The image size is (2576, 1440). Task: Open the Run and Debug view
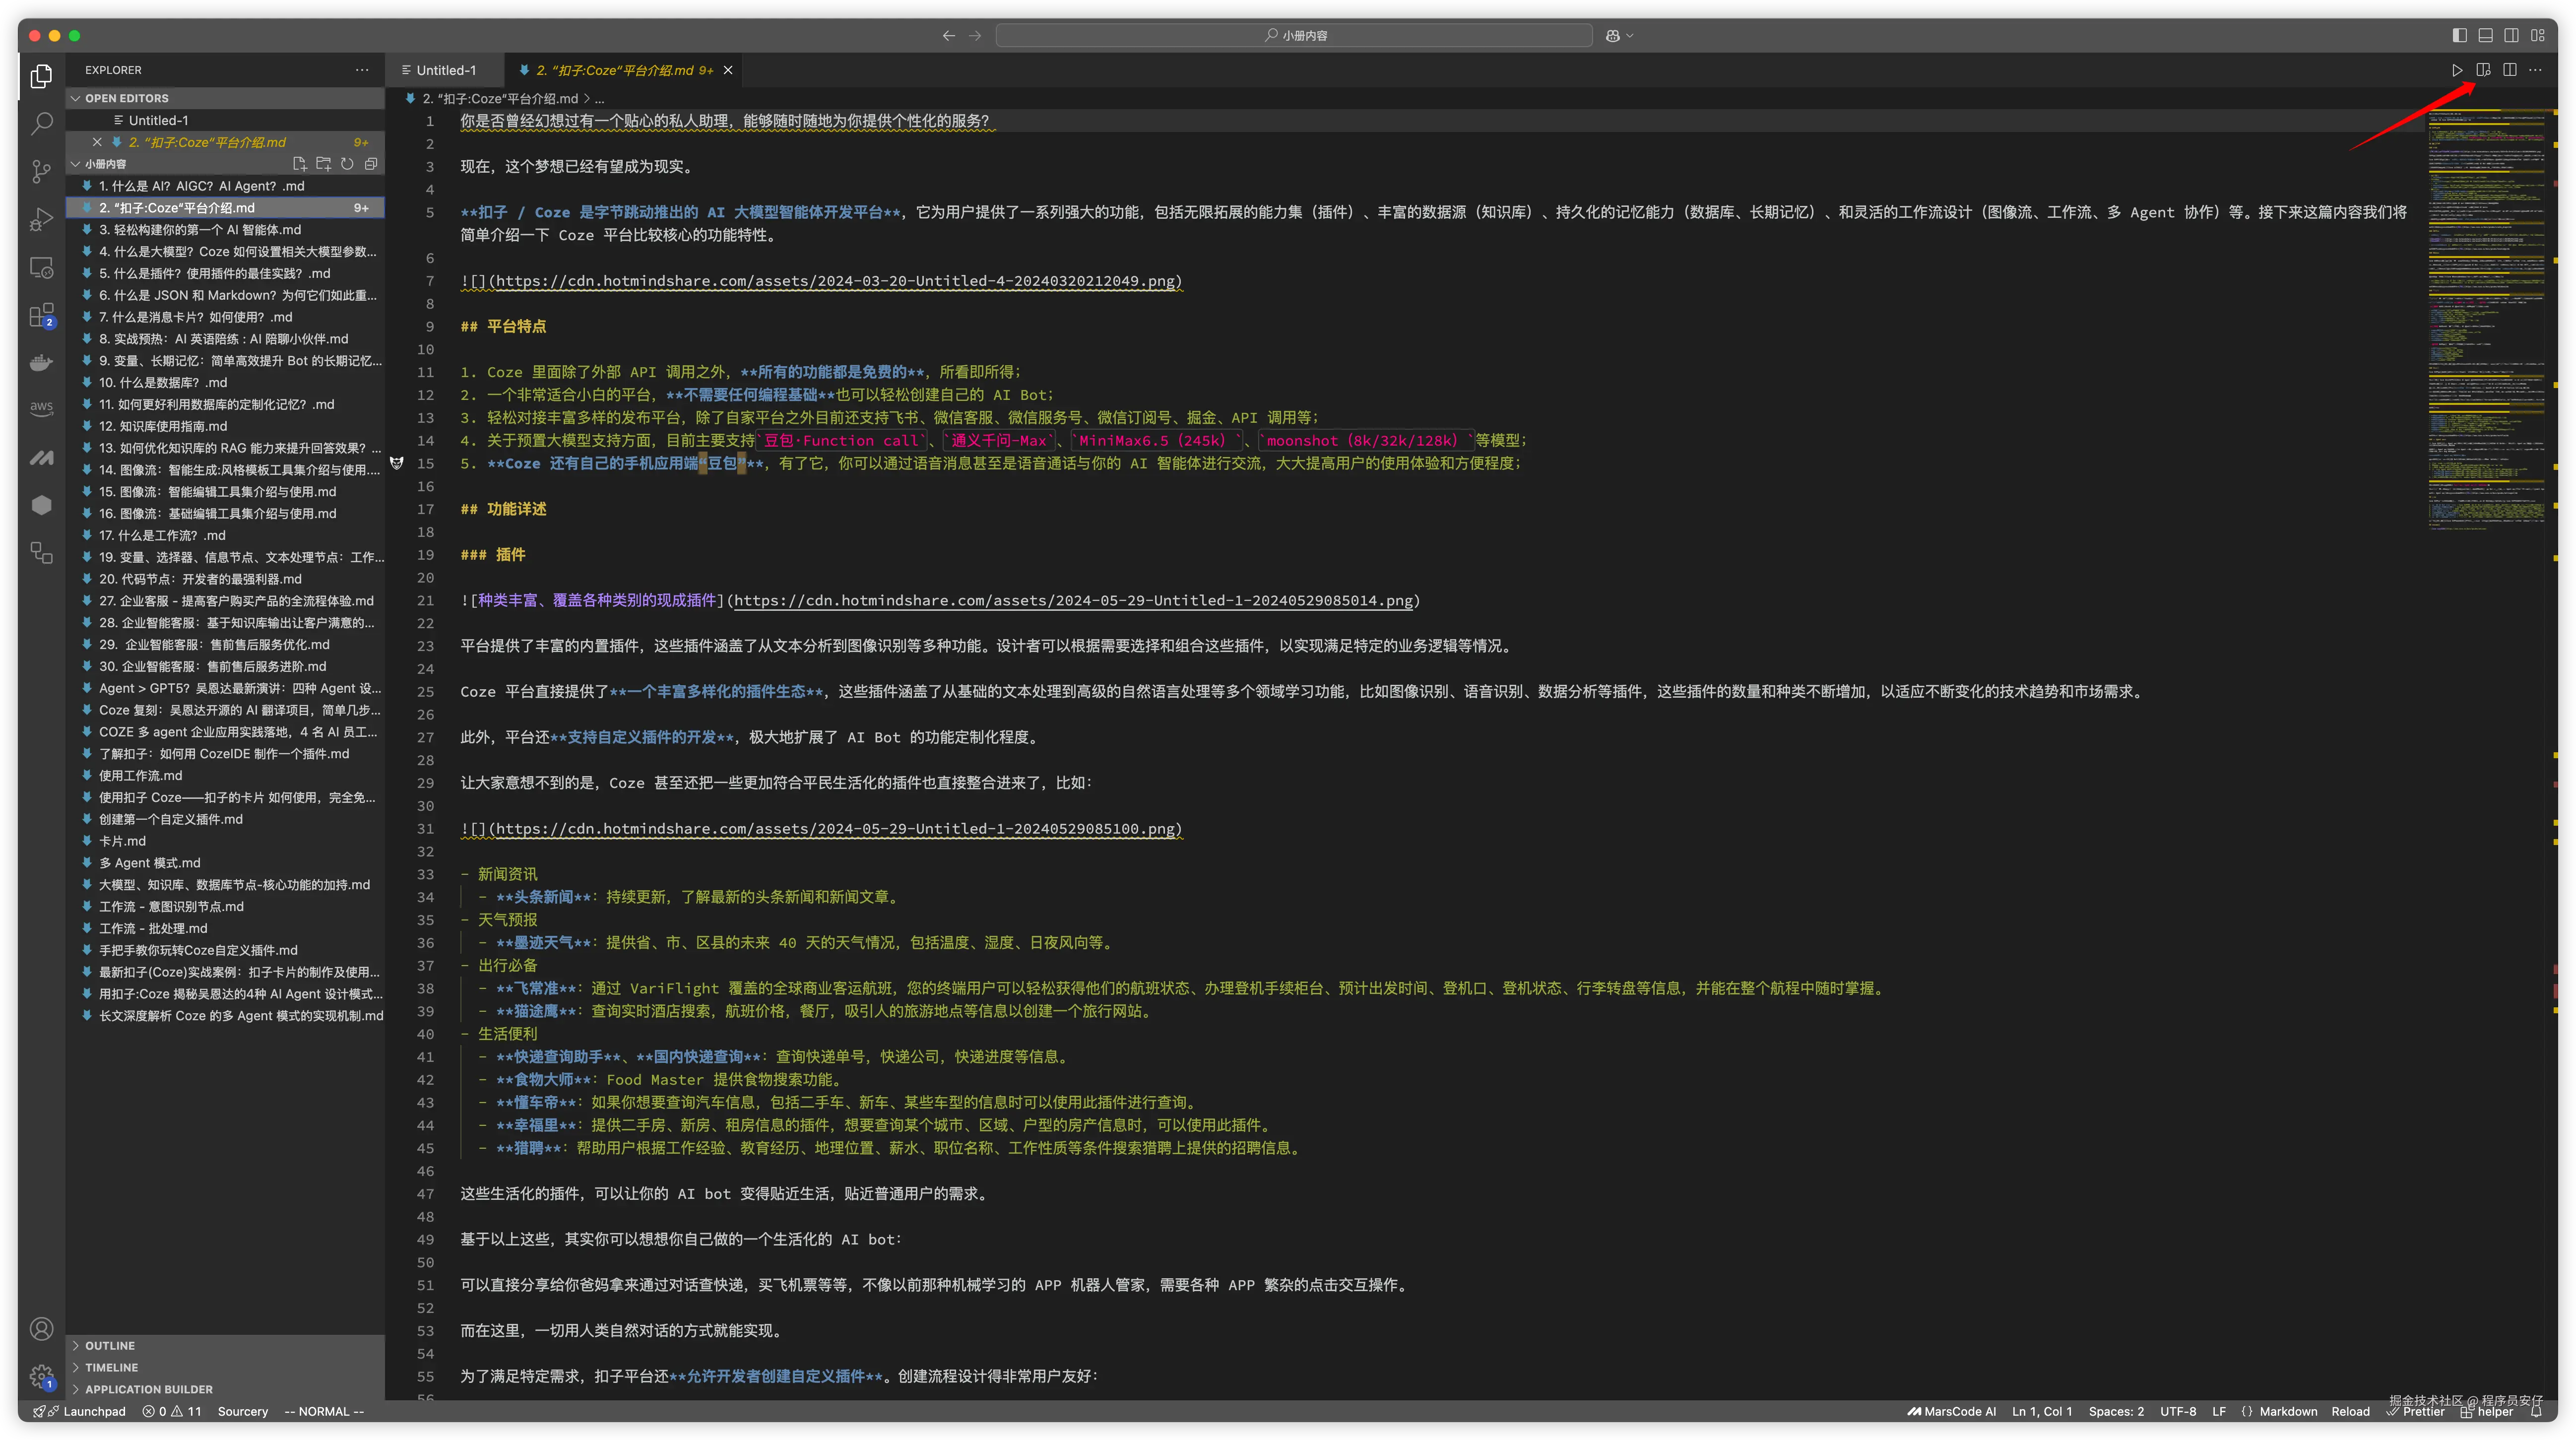point(41,220)
